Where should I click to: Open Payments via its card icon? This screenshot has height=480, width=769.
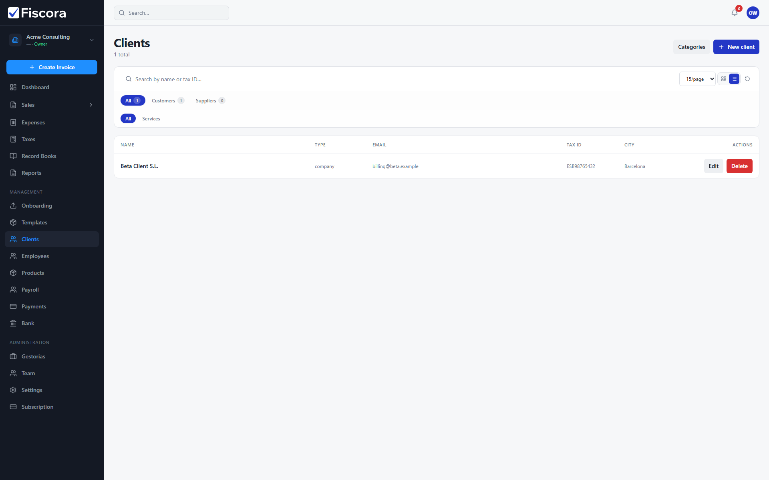click(13, 306)
